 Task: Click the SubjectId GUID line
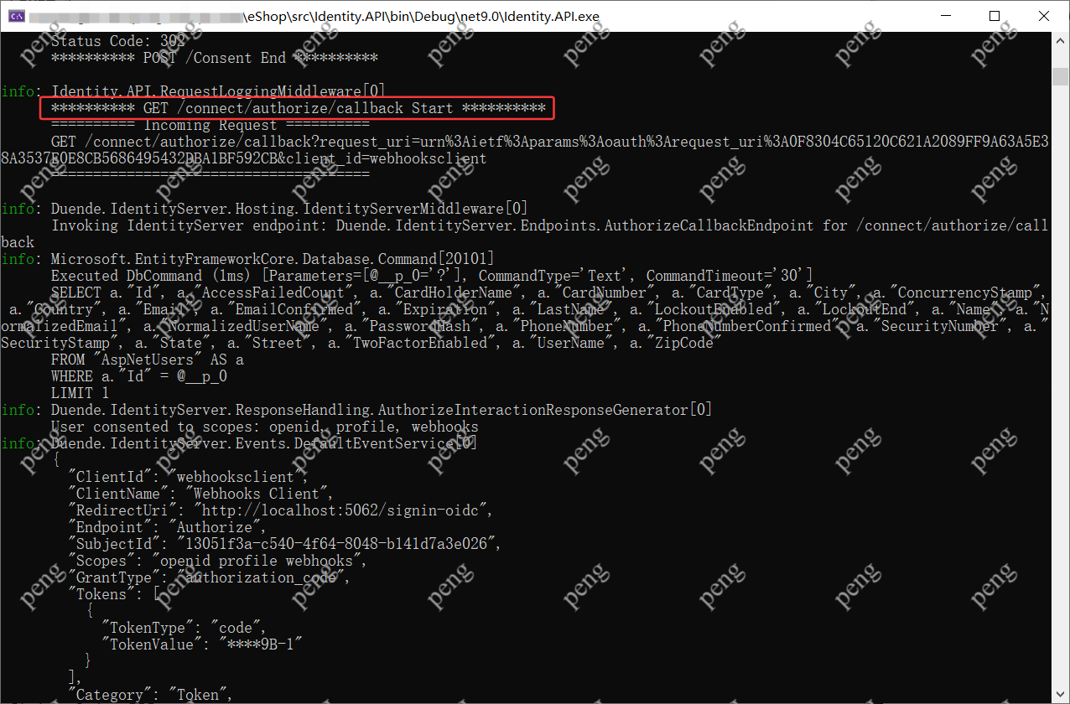click(x=285, y=544)
